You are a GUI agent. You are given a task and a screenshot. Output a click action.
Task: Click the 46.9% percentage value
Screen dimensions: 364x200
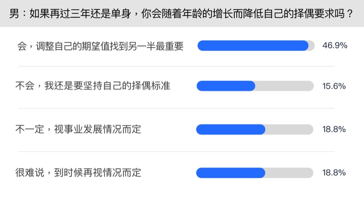[x=334, y=45]
